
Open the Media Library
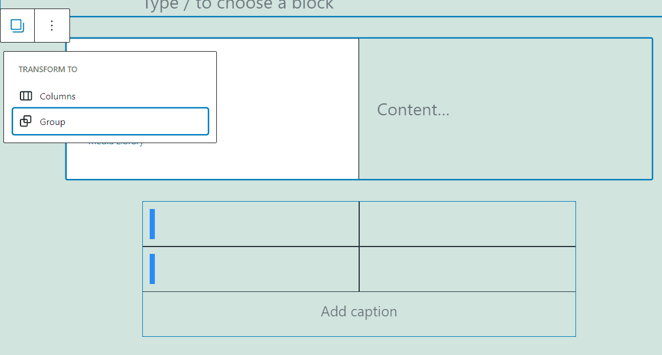click(x=114, y=142)
